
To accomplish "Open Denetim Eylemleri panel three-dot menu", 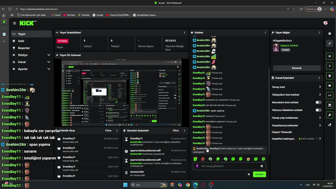I will 185,130.
